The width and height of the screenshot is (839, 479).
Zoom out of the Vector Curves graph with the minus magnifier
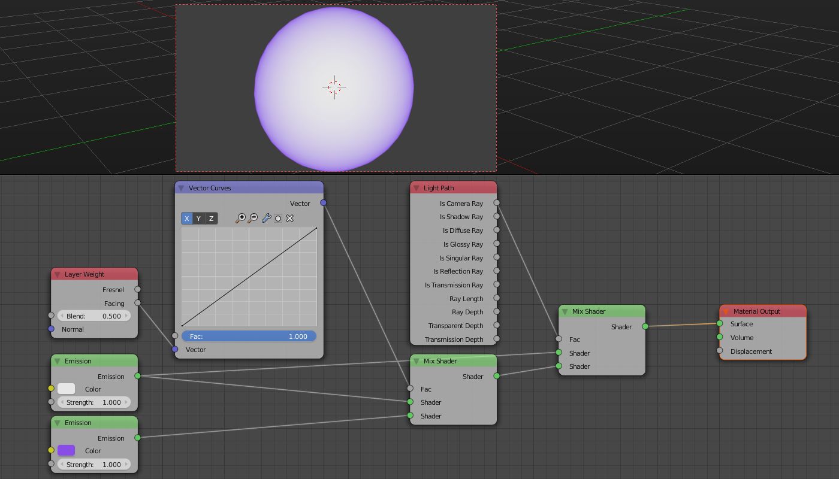[x=253, y=218]
